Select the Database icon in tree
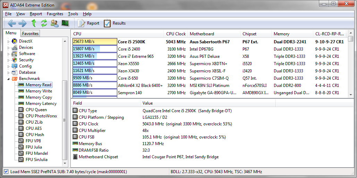 tap(15, 72)
